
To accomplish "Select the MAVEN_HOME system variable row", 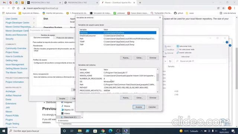I will pyautogui.click(x=118, y=76).
